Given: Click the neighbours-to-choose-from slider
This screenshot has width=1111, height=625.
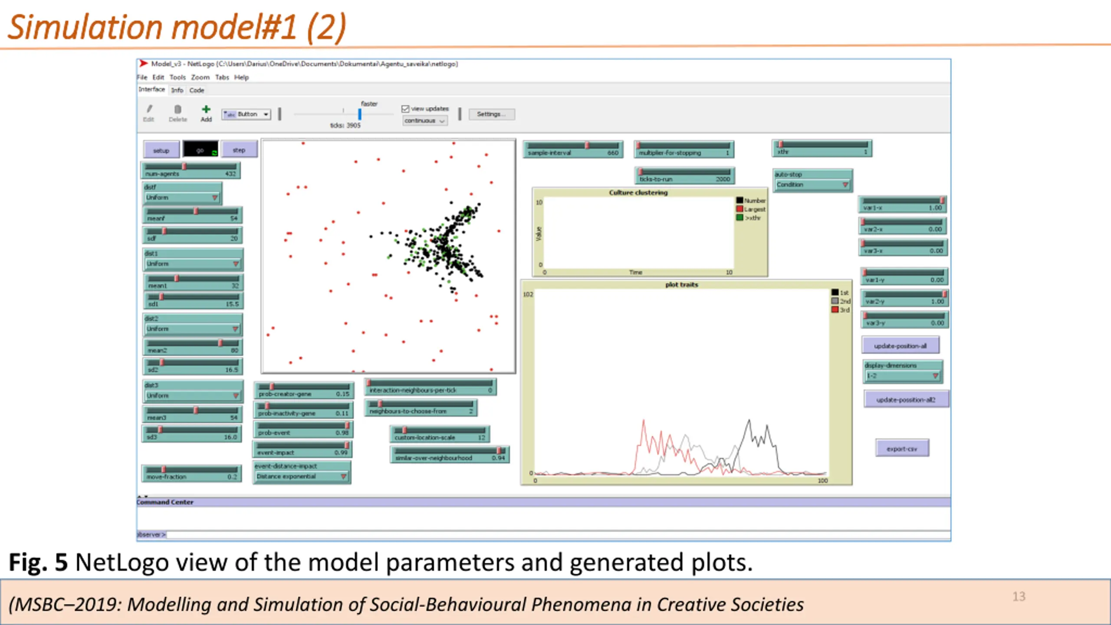Looking at the screenshot, I should (421, 408).
